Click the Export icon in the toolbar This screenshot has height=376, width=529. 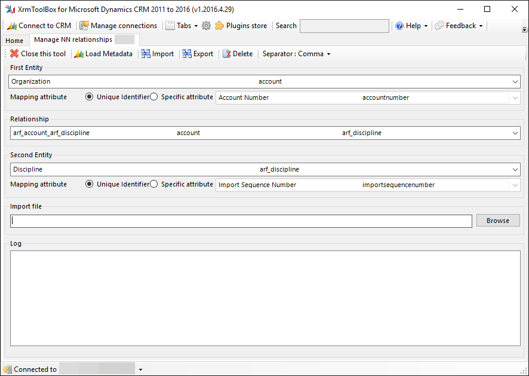coord(186,54)
